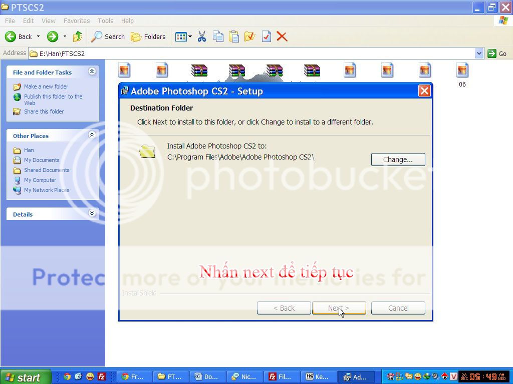Click the Chrome icon in Quick Launch
This screenshot has height=384, width=513.
[67, 376]
